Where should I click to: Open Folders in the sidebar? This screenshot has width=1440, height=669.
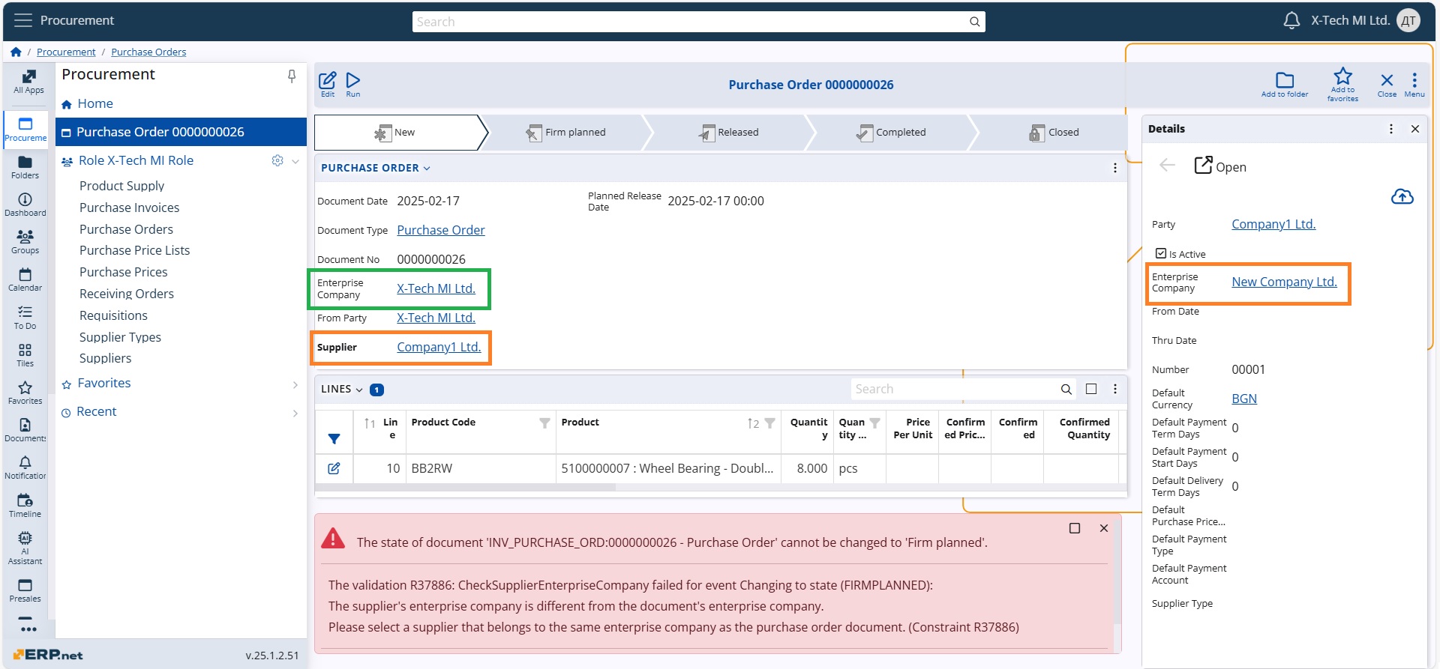tap(25, 167)
